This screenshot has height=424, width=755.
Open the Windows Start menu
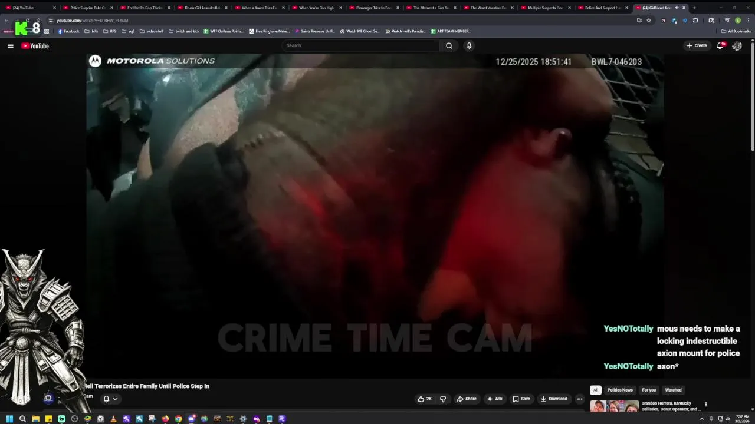(9, 419)
